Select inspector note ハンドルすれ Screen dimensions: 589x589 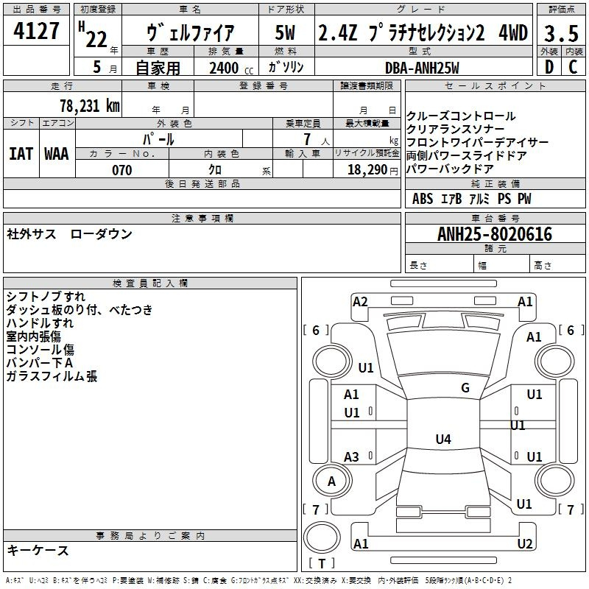point(40,322)
